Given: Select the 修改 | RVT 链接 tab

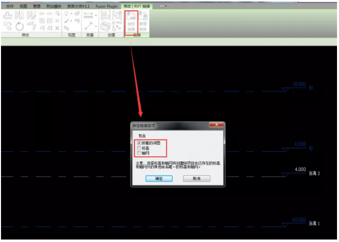Looking at the screenshot, I should coord(136,6).
